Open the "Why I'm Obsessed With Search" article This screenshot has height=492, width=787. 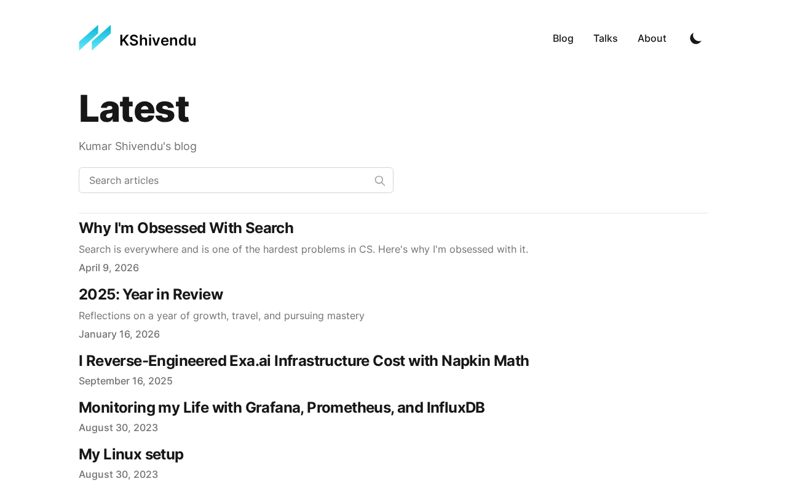(x=186, y=228)
